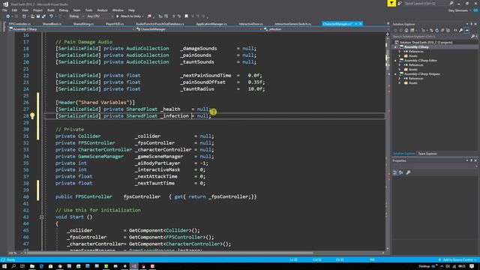Open File Explorer from taskbar

(x=32, y=266)
